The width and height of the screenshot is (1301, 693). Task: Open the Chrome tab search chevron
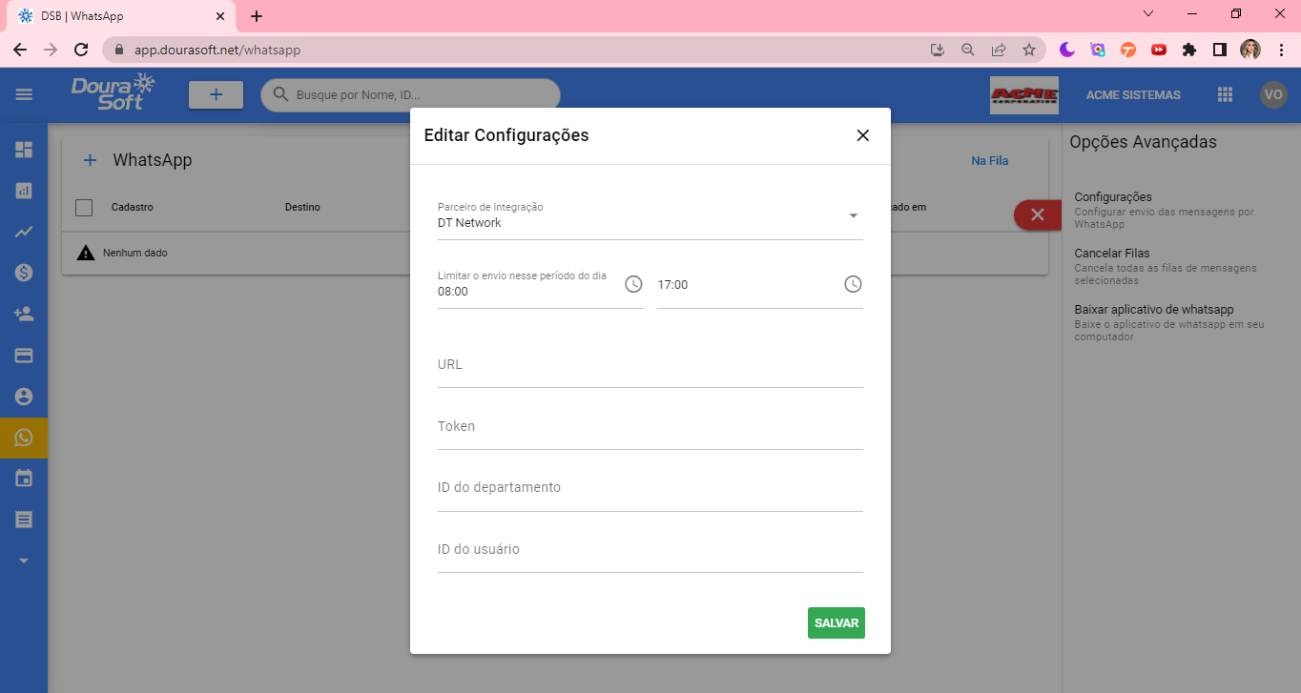[x=1148, y=14]
